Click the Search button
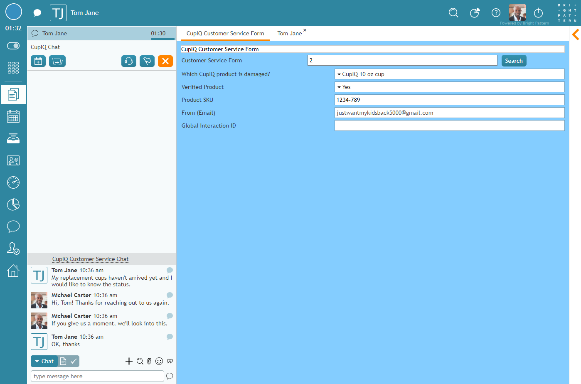The image size is (581, 384). click(x=514, y=61)
